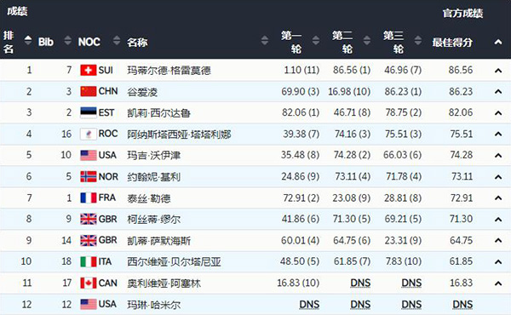511x315 pixels.
Task: Click DNS abbreviation in 玛琳·哈米尔 best score
Action: click(x=462, y=304)
